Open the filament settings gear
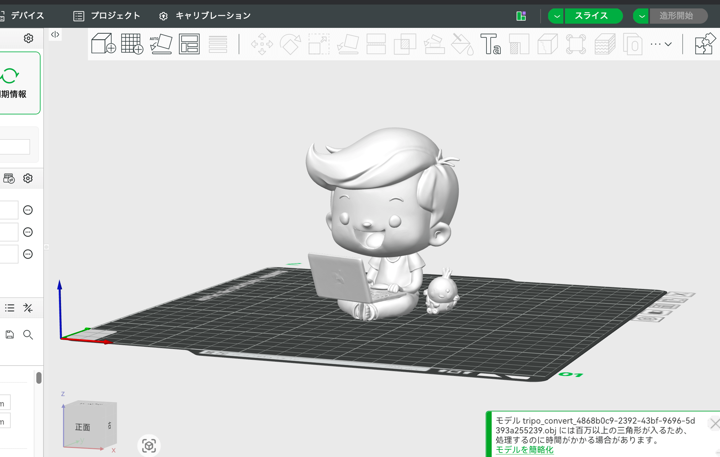The width and height of the screenshot is (720, 457). [28, 178]
